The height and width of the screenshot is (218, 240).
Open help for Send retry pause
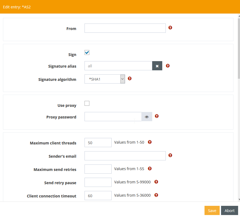(156, 182)
